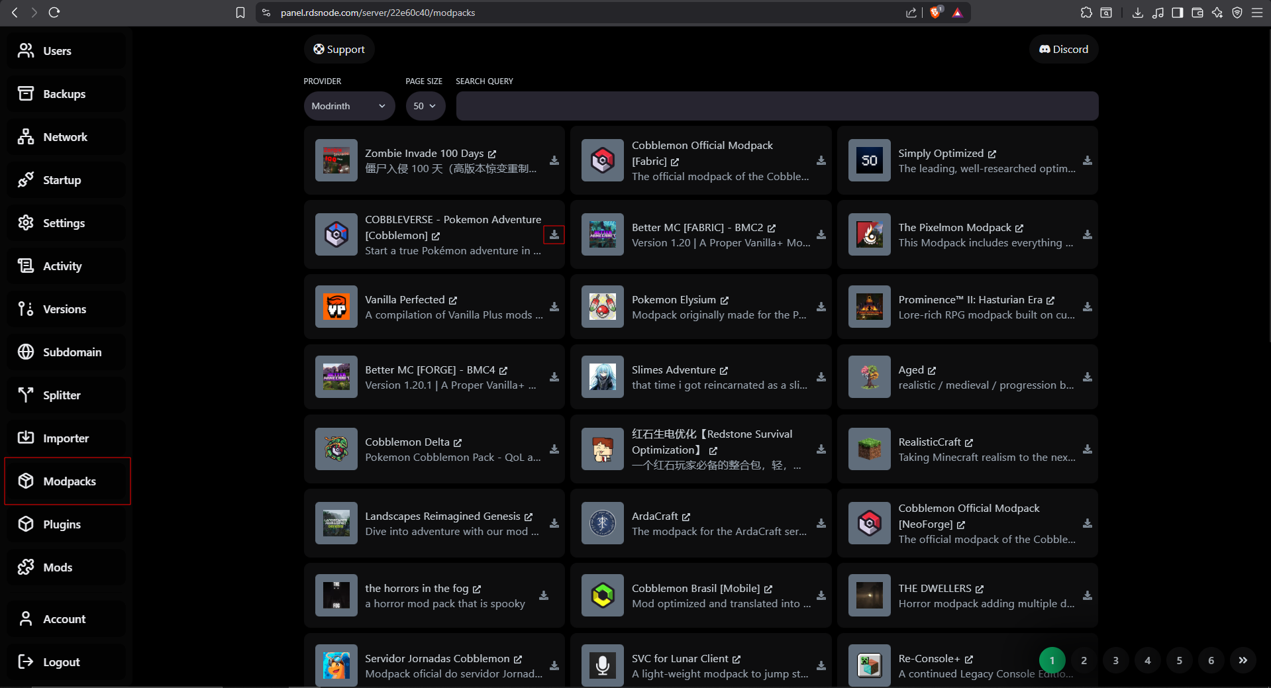Go to results page 2

[x=1084, y=660]
